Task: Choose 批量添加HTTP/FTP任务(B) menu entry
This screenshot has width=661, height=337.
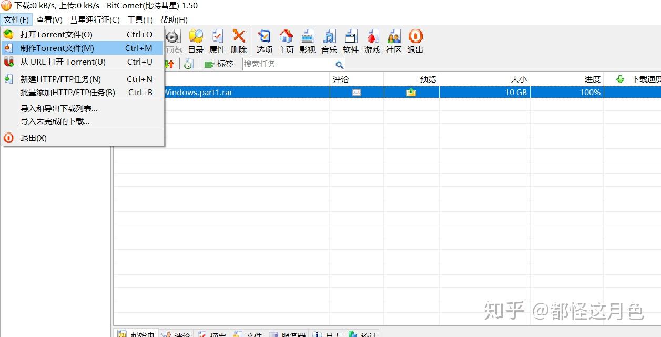Action: (x=83, y=93)
